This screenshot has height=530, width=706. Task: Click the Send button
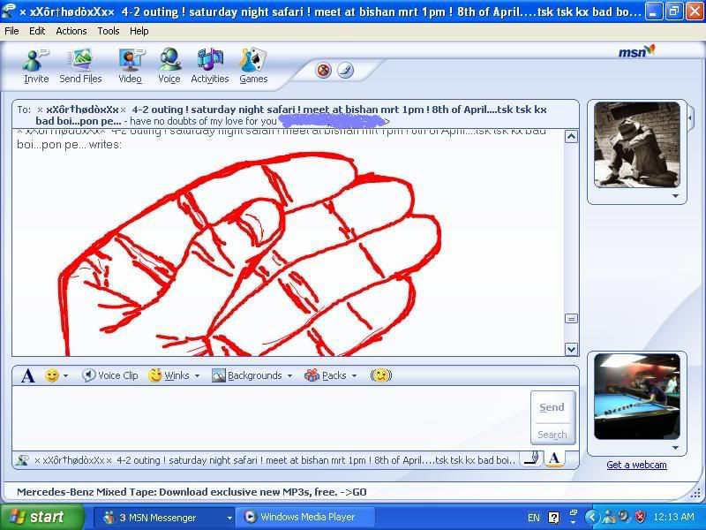(552, 407)
